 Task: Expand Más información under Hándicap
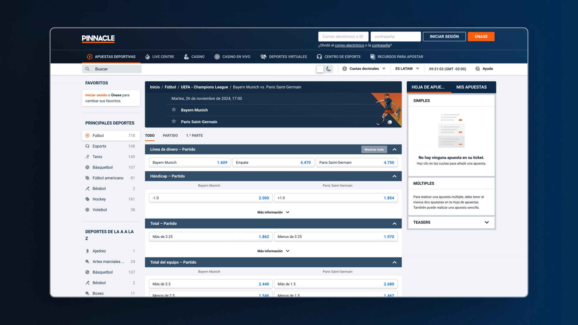(x=273, y=212)
